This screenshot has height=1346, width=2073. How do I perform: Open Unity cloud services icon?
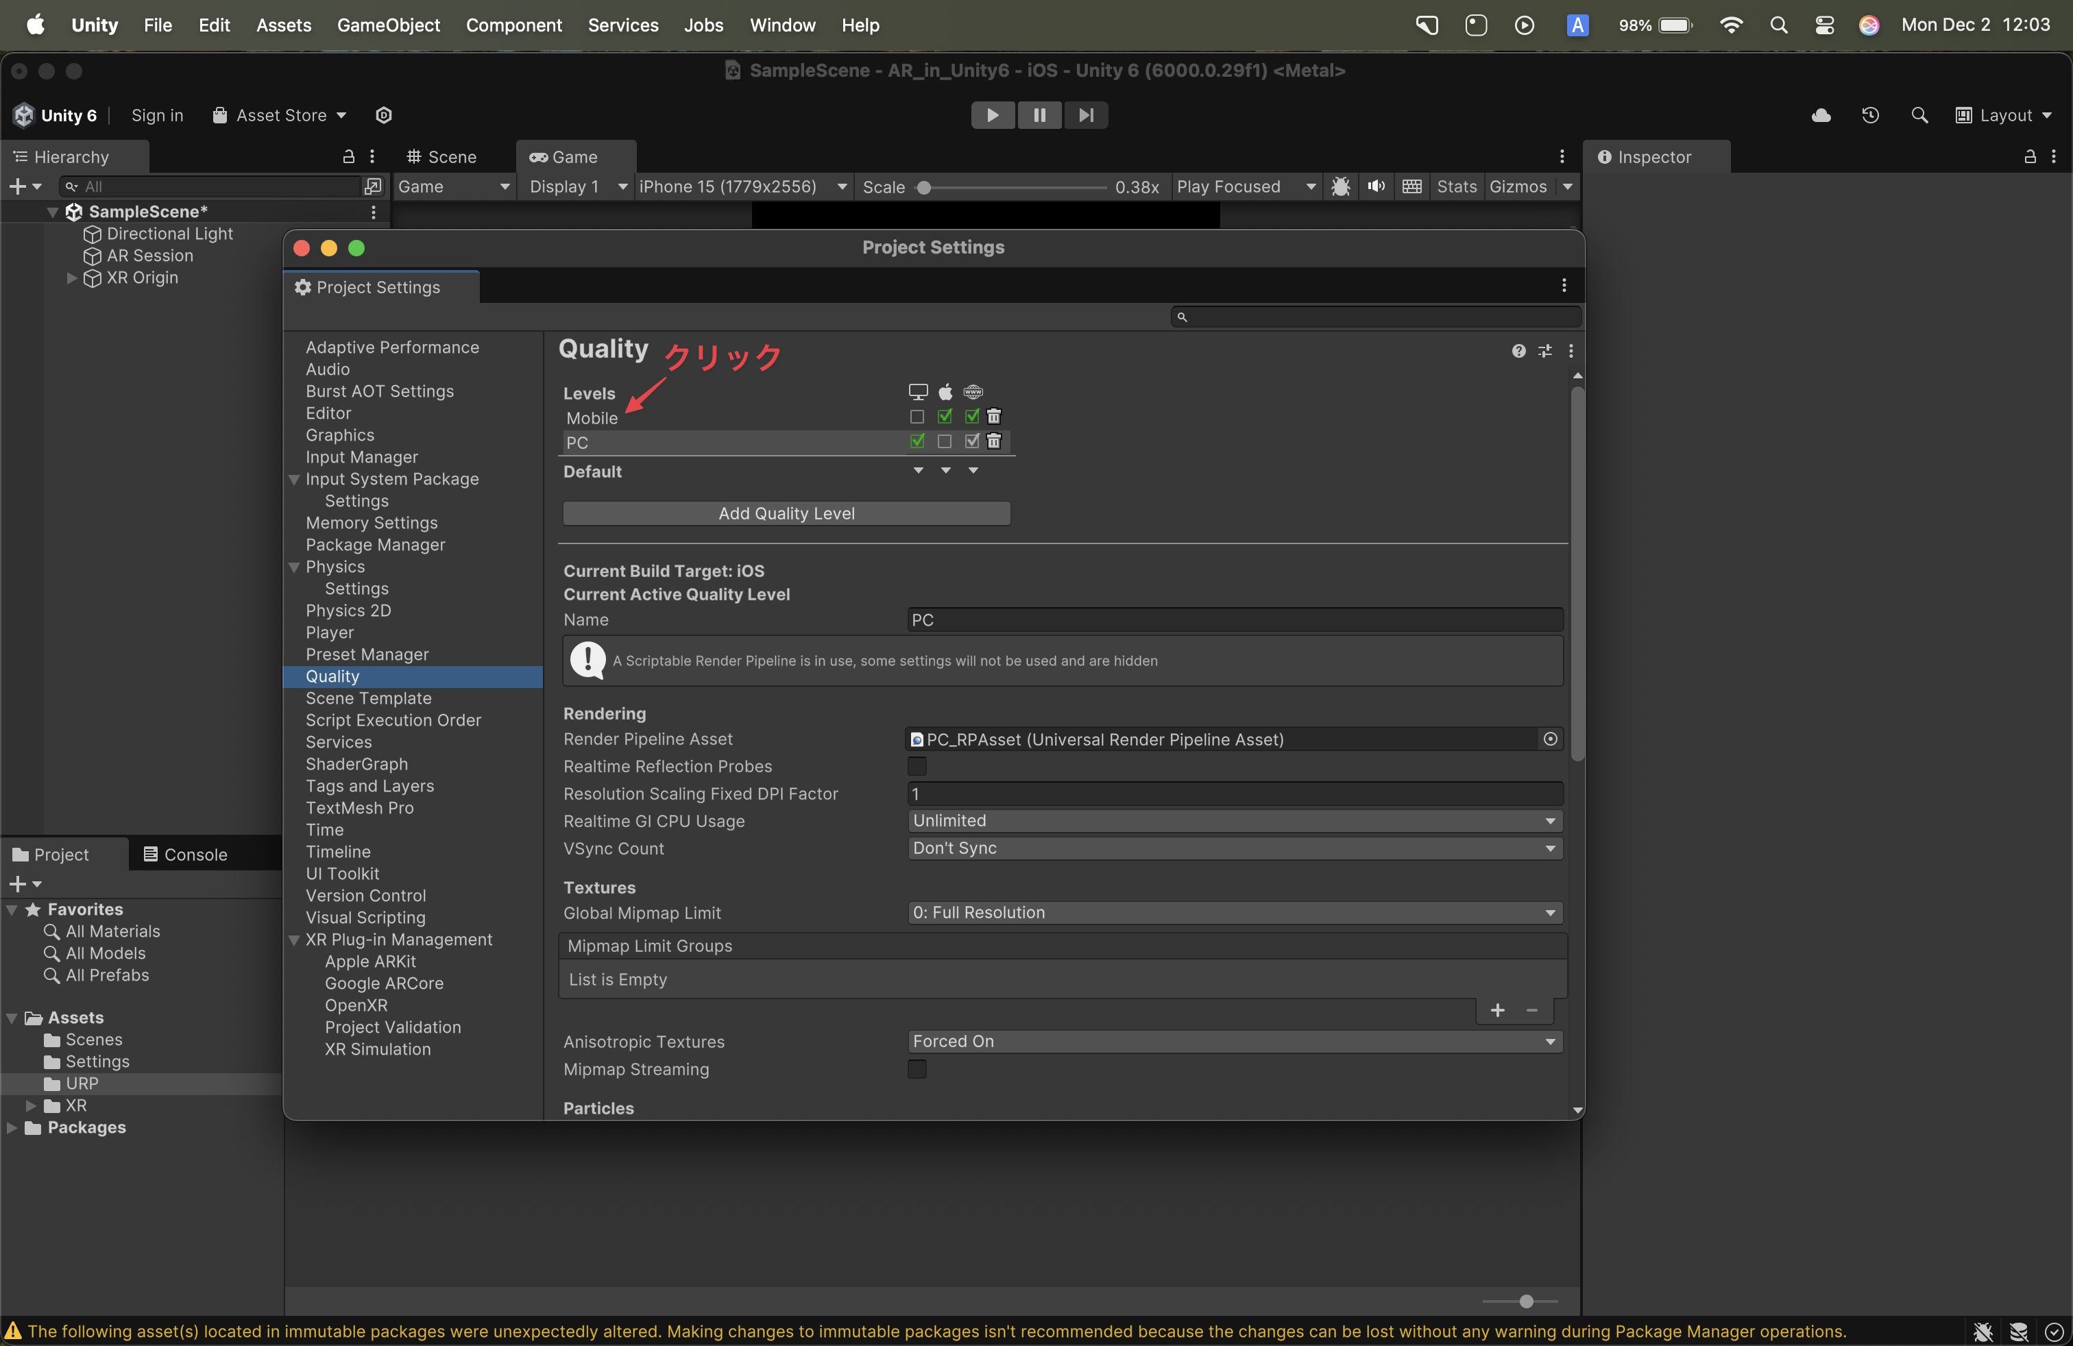pyautogui.click(x=1821, y=115)
